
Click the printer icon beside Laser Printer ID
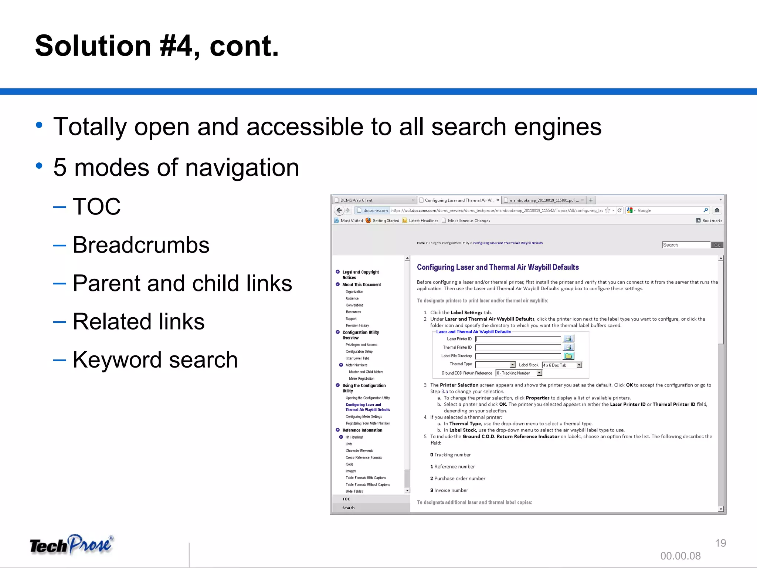568,339
